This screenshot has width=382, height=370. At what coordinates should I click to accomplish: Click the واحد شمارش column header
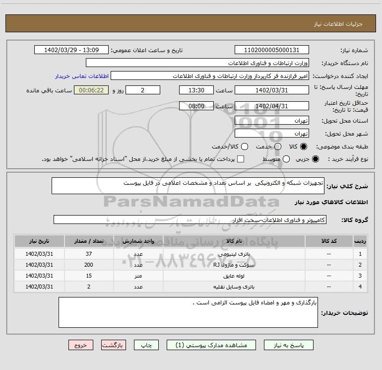138,241
